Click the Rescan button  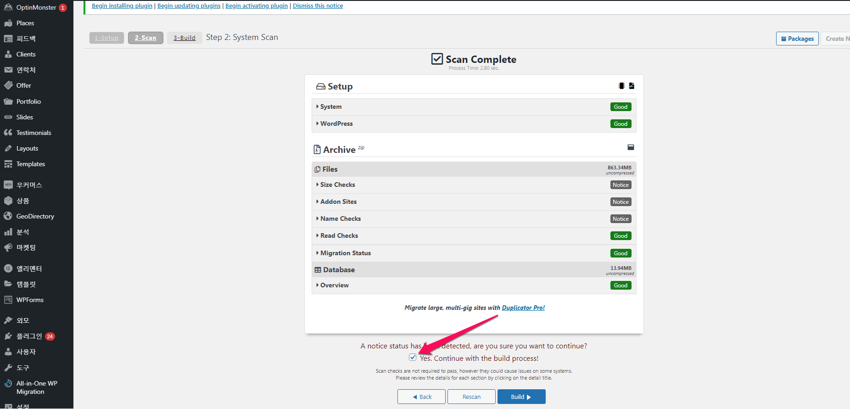pyautogui.click(x=471, y=397)
